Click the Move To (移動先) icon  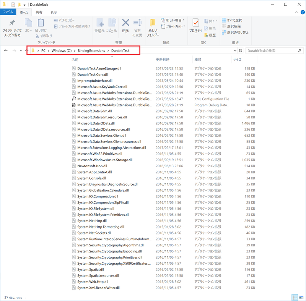[100, 23]
